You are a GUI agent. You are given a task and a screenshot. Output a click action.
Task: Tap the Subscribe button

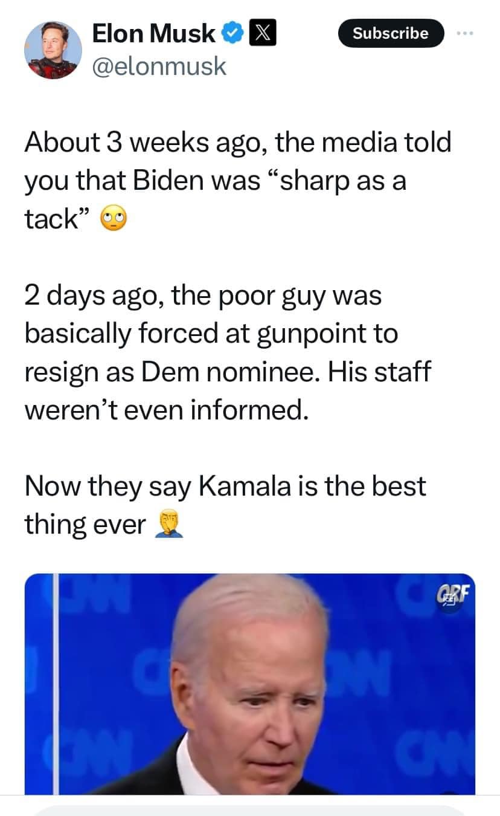pyautogui.click(x=390, y=33)
